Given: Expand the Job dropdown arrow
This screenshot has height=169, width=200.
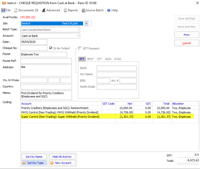Looking at the screenshot, I should pos(86,23).
